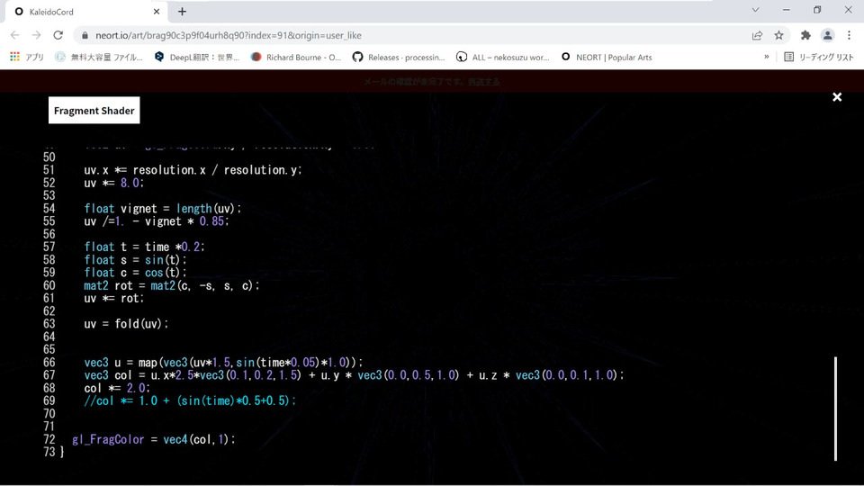Select the KaleidoCord browser tab

coord(87,12)
